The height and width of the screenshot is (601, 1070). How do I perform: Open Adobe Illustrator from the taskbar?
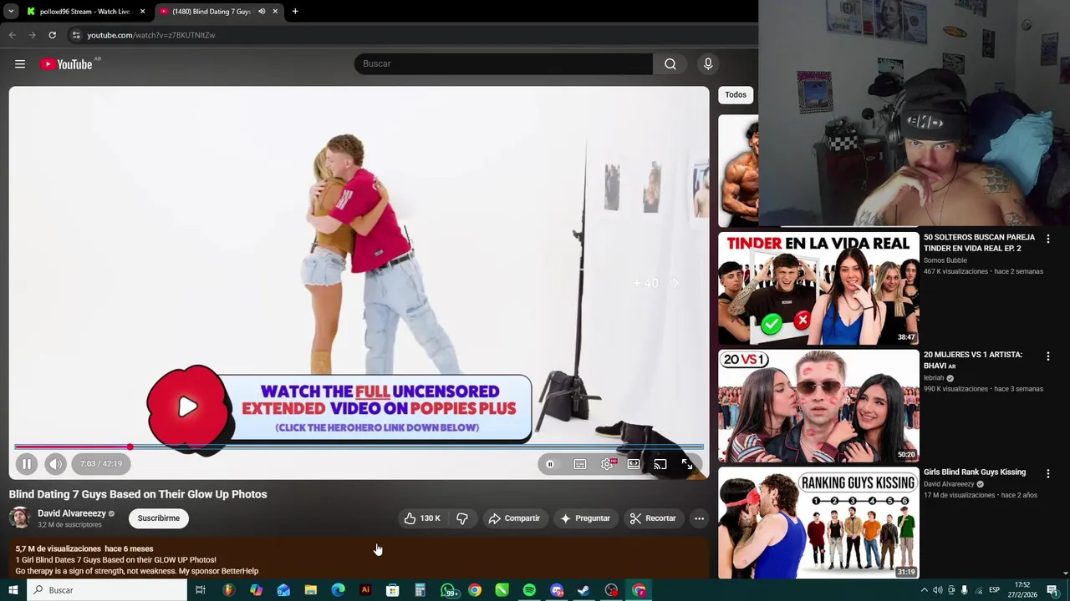pos(365,590)
